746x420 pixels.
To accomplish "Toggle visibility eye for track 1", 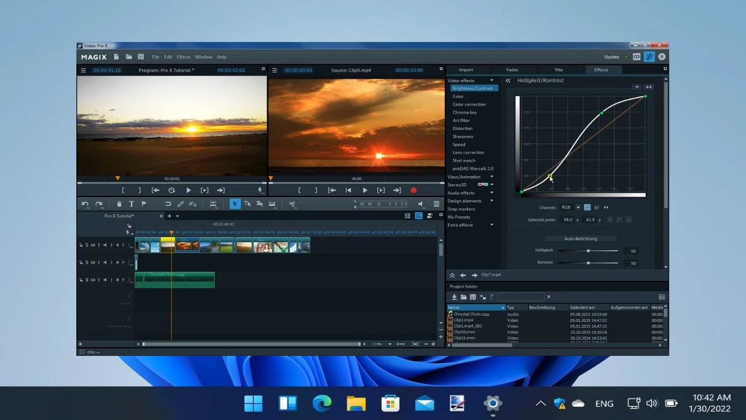I will [93, 245].
